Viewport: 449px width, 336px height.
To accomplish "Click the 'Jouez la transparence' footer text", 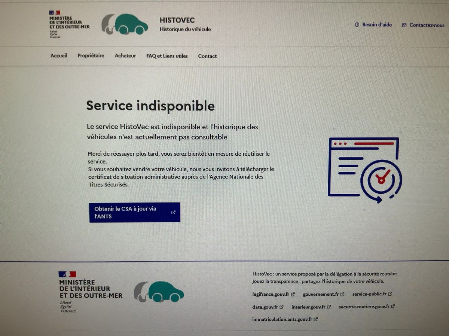I will tap(318, 281).
